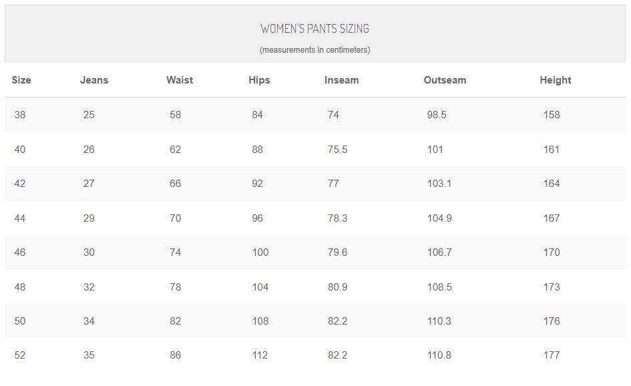631x386 pixels.
Task: Click the Women's Pants Sizing title
Action: [x=314, y=29]
